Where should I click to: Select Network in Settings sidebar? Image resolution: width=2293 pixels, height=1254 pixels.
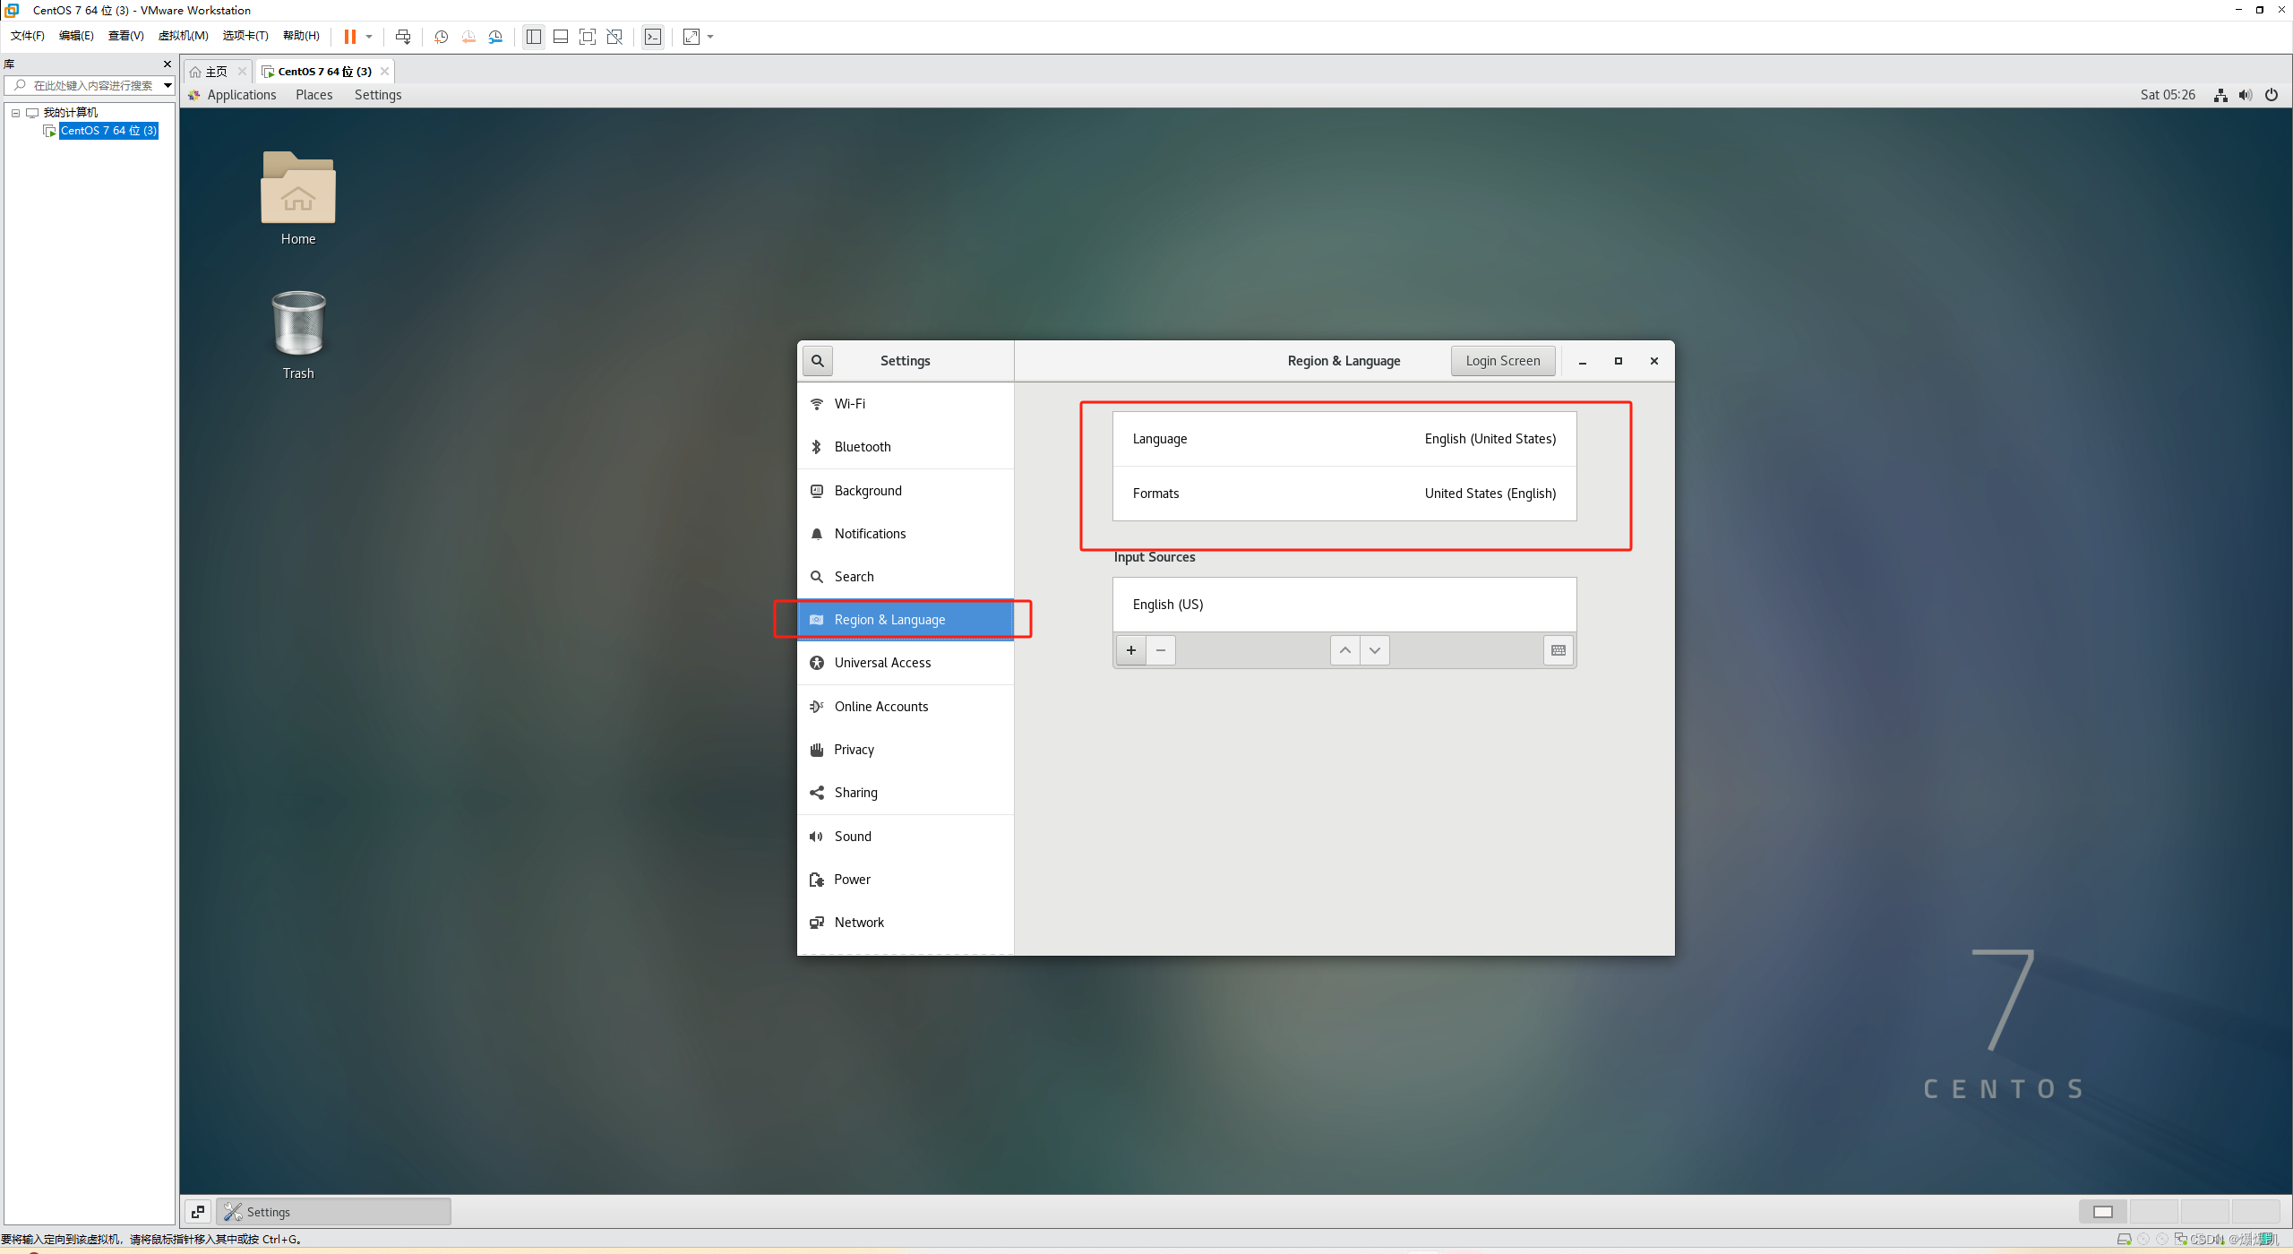tap(906, 923)
